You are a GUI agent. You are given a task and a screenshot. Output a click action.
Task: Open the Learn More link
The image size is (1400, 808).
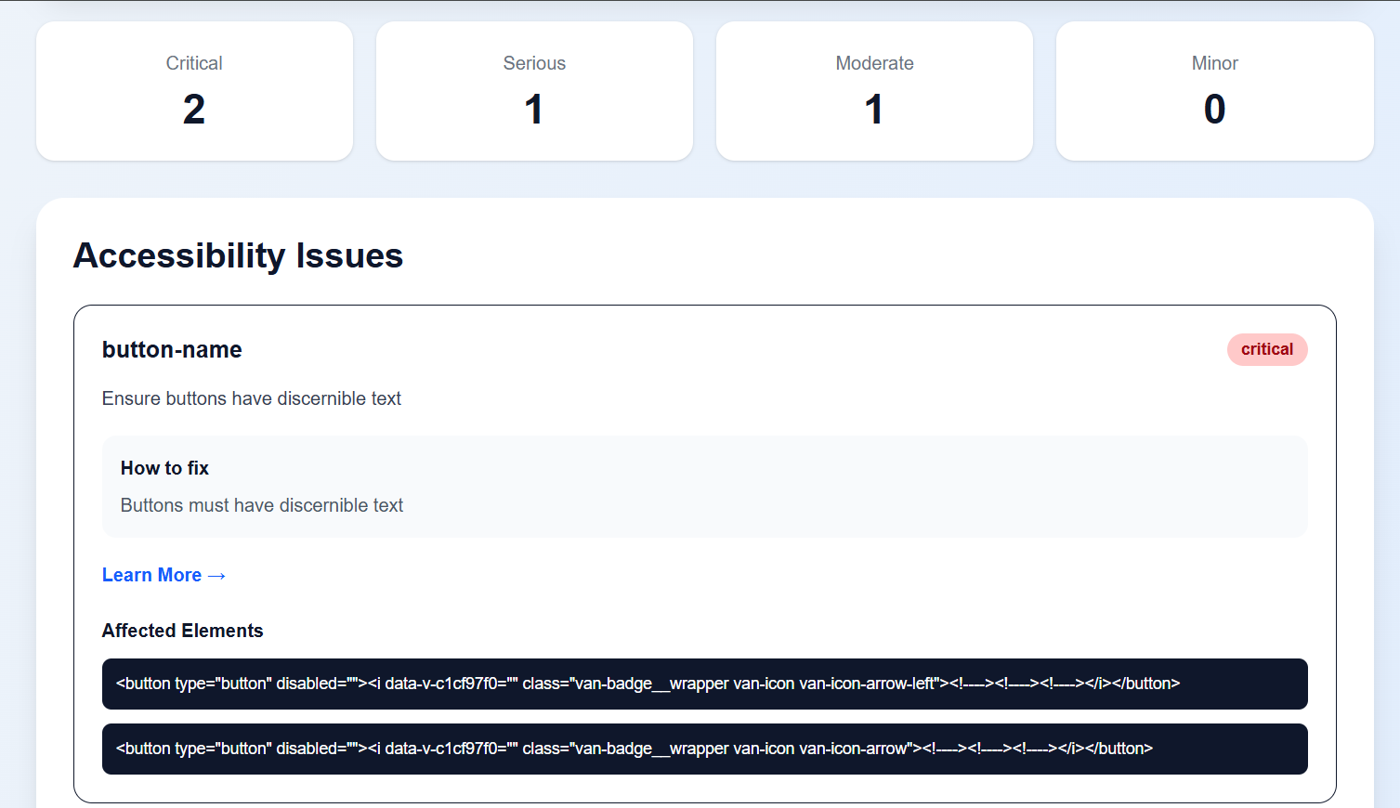pos(164,575)
